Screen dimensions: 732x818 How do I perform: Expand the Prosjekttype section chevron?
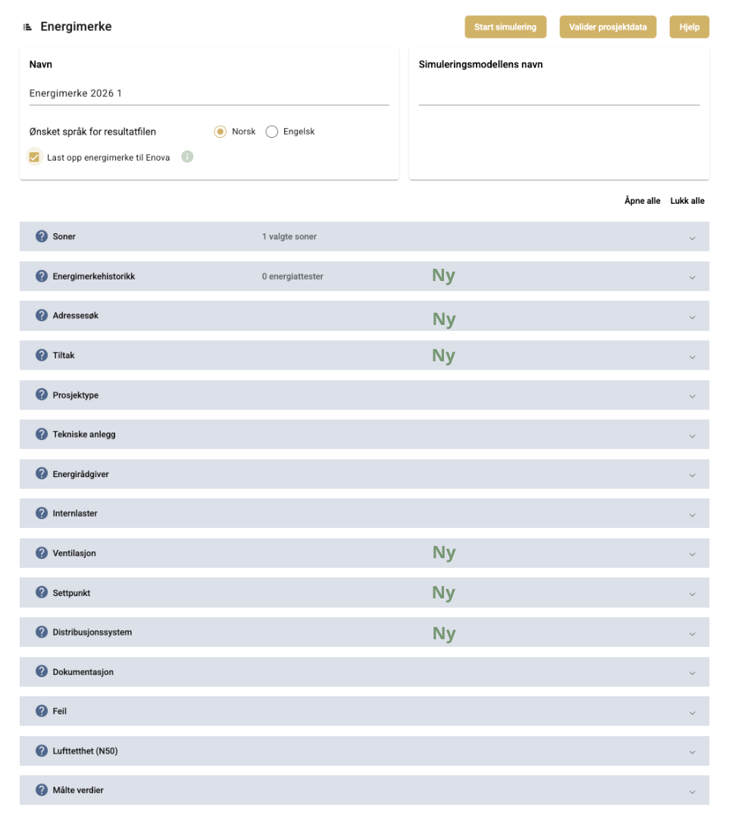click(x=692, y=396)
